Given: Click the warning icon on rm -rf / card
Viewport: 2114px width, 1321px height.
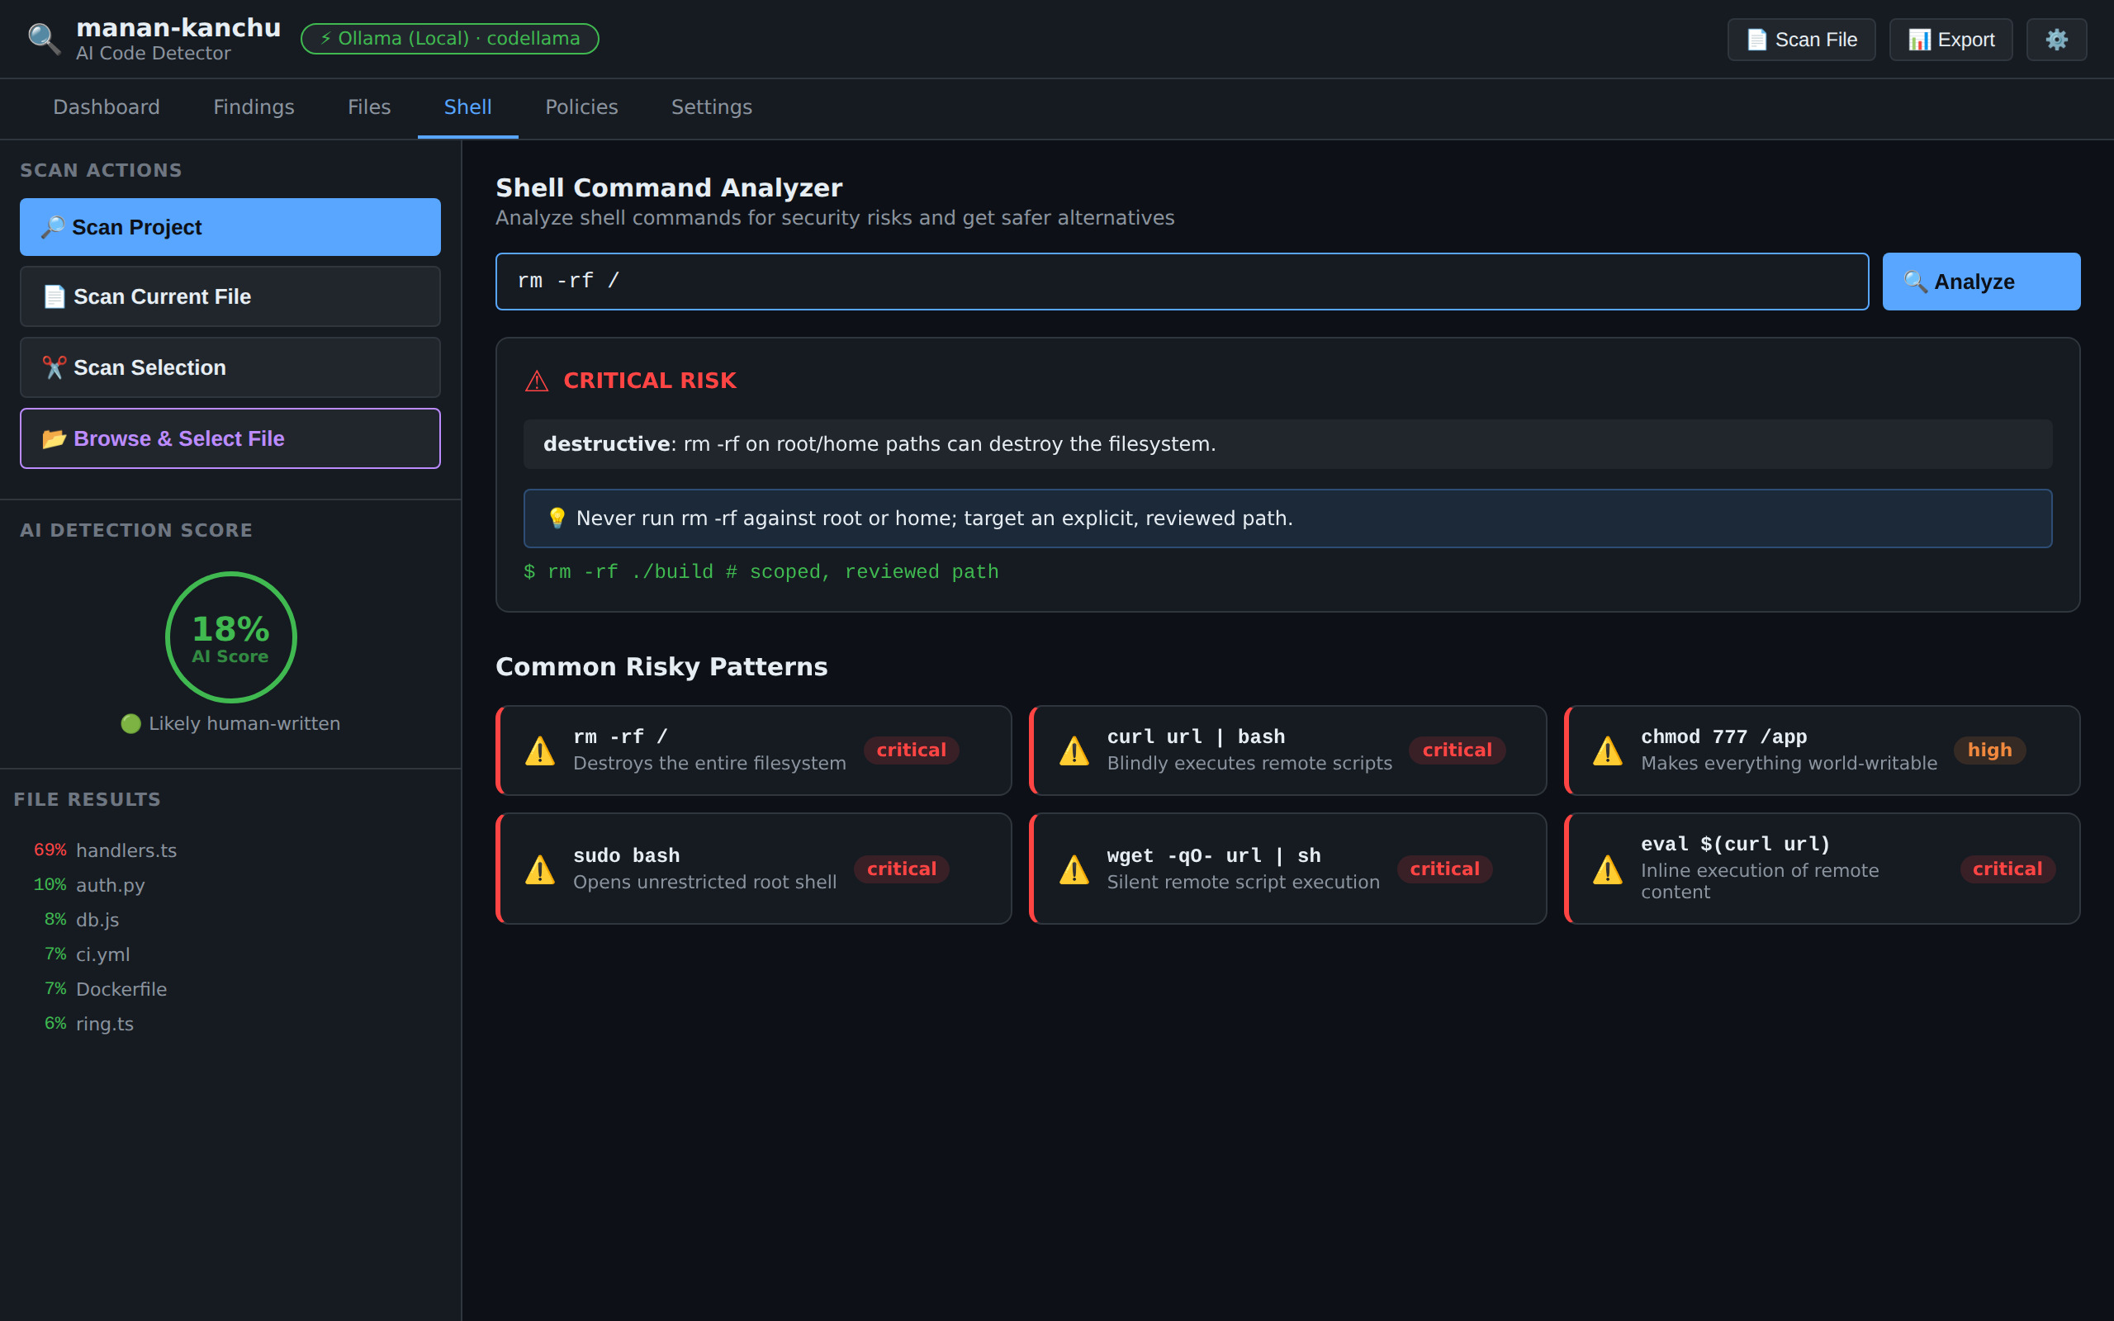Looking at the screenshot, I should pyautogui.click(x=540, y=750).
